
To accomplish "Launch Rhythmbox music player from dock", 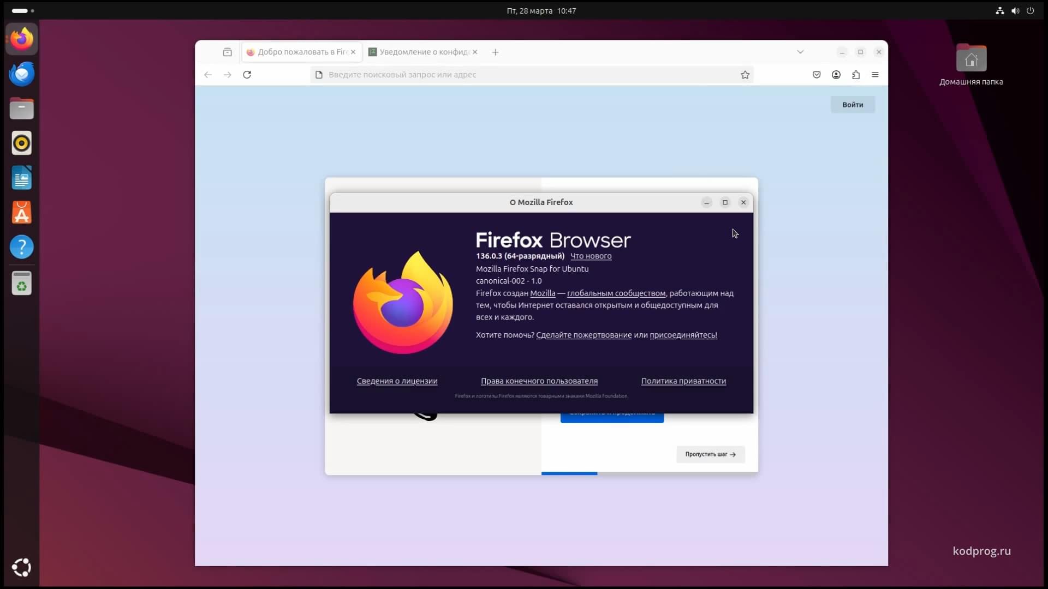I will click(22, 143).
